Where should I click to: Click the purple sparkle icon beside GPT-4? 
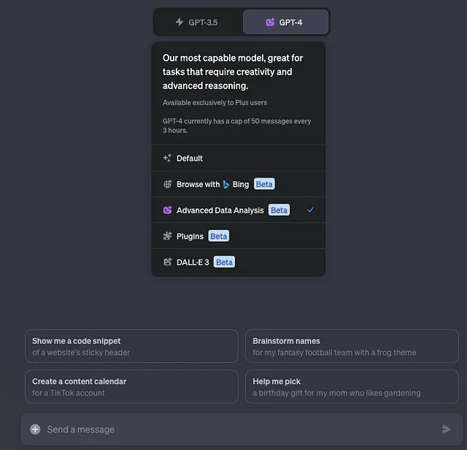pos(270,22)
